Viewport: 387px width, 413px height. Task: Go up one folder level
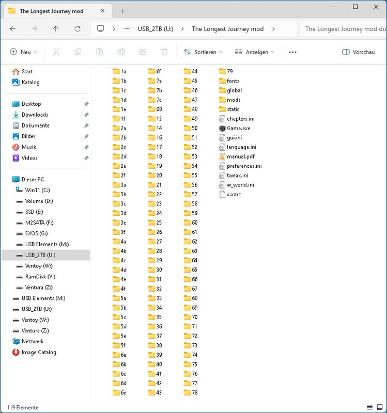click(x=56, y=29)
